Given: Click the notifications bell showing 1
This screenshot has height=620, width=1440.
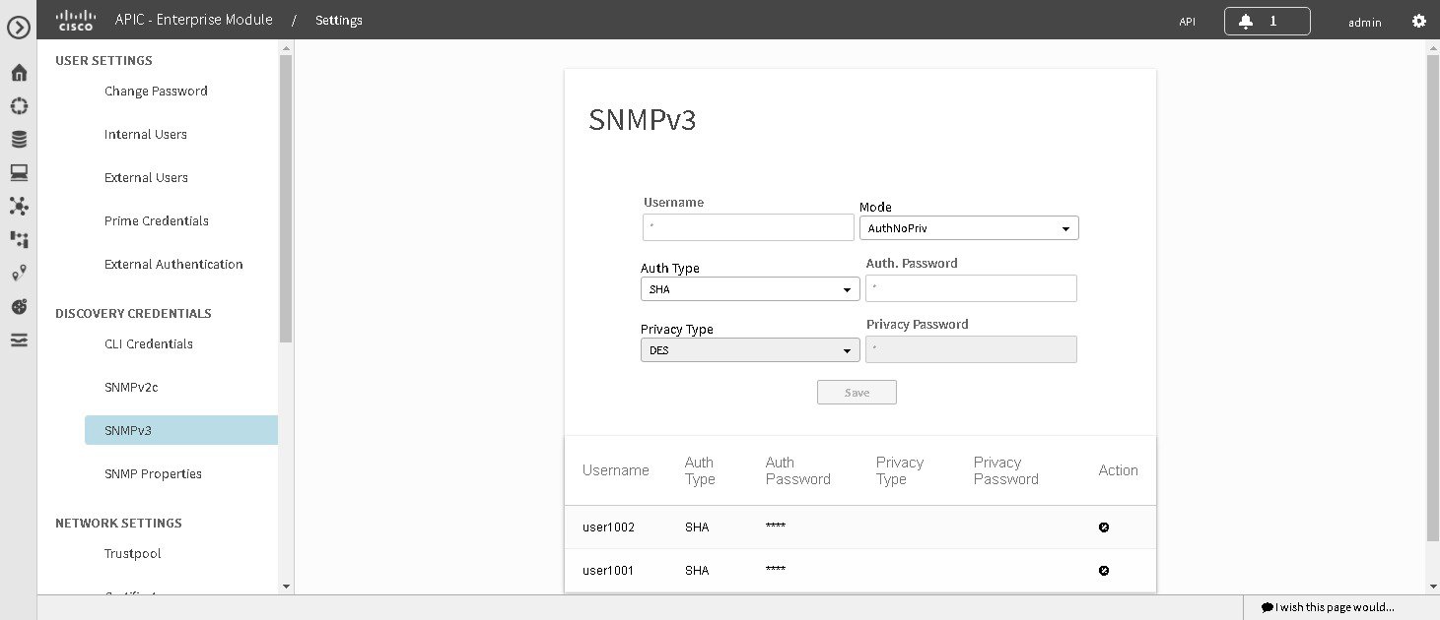Looking at the screenshot, I should tap(1267, 20).
